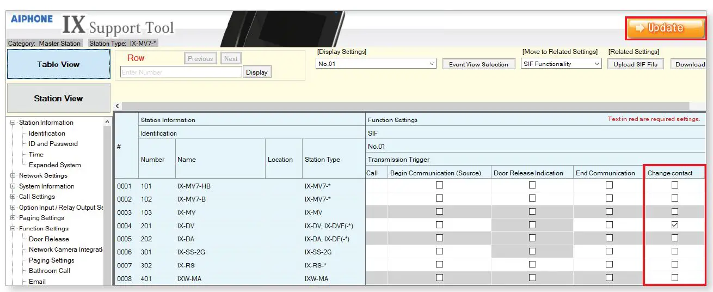Image resolution: width=713 pixels, height=292 pixels.
Task: Check Begin Communication for IX-MV7-B row
Action: point(439,198)
